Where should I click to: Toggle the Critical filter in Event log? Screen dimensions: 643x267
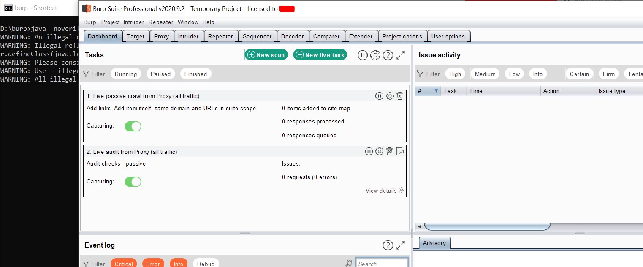click(124, 263)
